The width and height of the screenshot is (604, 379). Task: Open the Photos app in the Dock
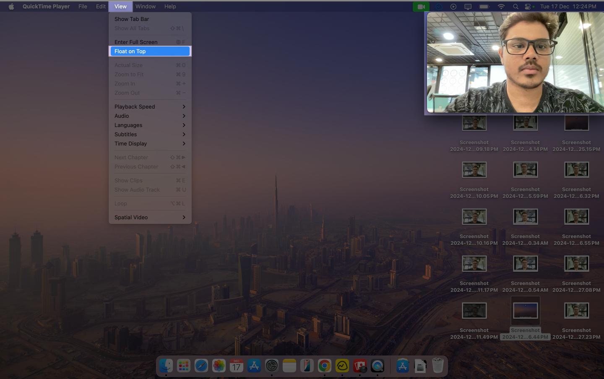(x=219, y=366)
